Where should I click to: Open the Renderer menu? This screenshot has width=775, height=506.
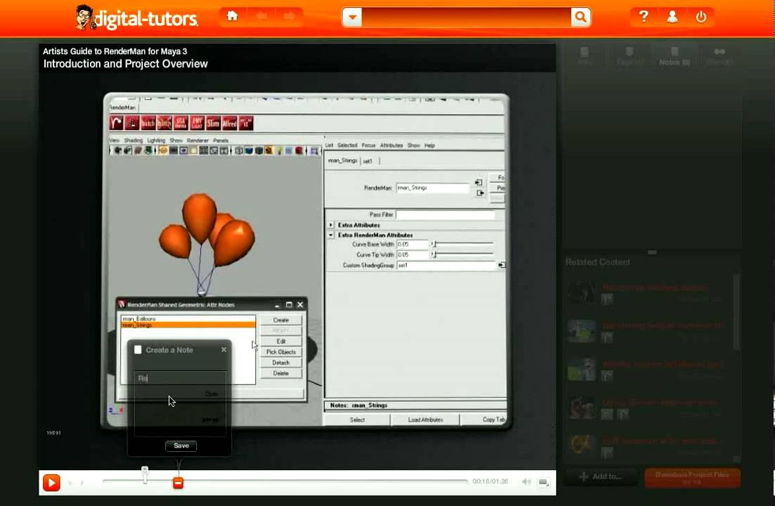pyautogui.click(x=198, y=141)
